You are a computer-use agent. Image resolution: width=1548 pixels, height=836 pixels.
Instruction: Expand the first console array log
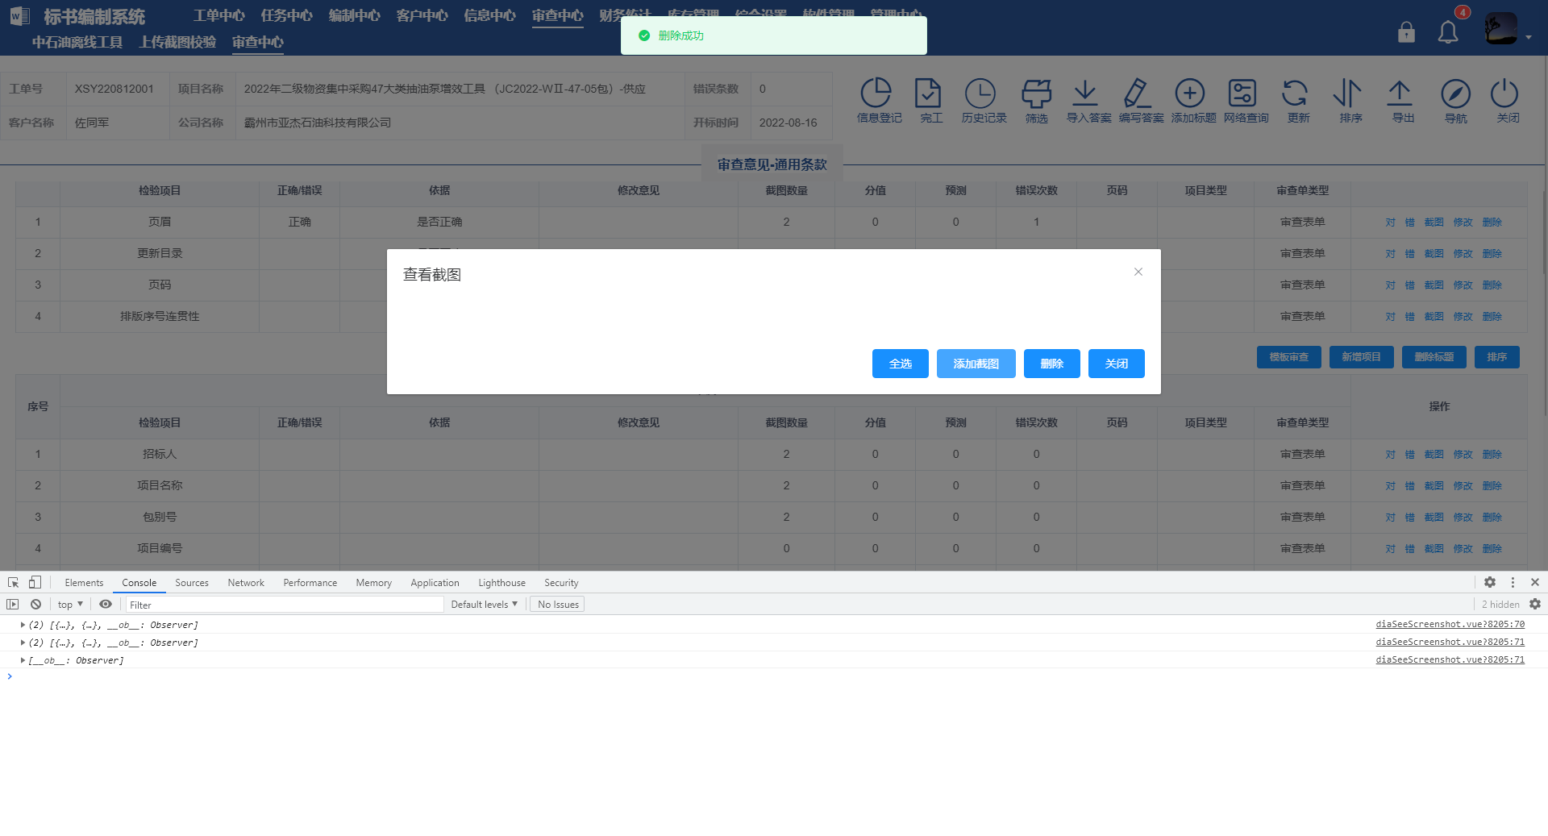[23, 625]
